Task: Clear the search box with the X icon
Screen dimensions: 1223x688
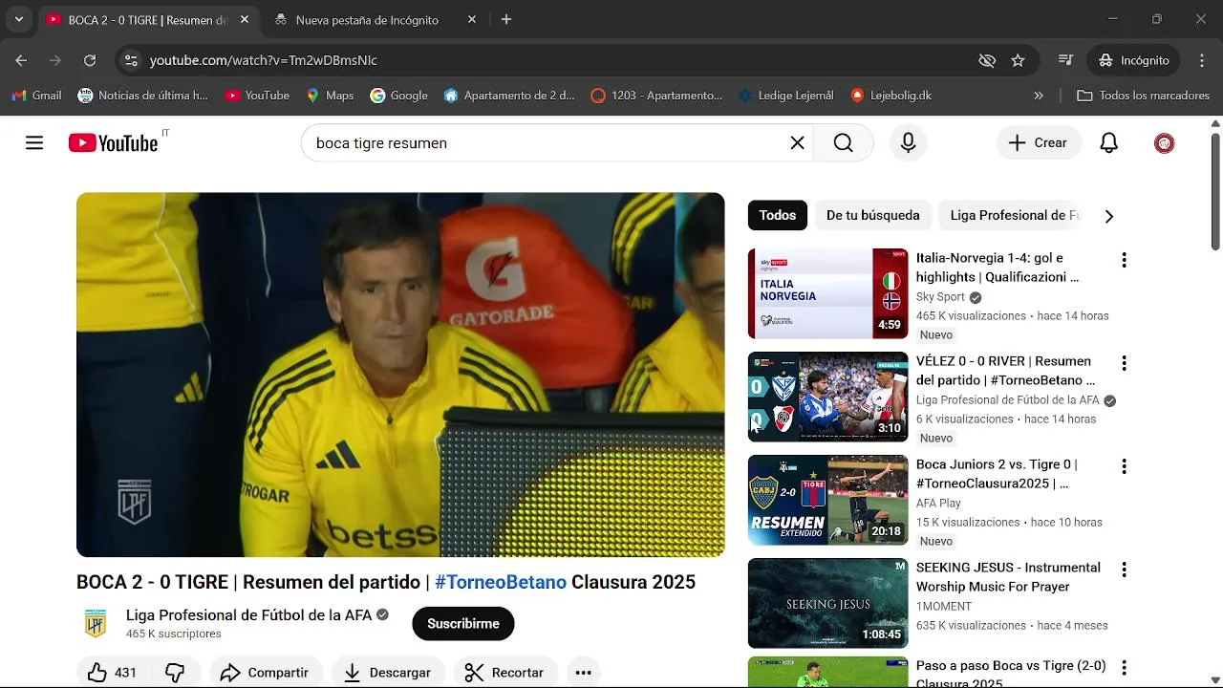Action: click(797, 143)
